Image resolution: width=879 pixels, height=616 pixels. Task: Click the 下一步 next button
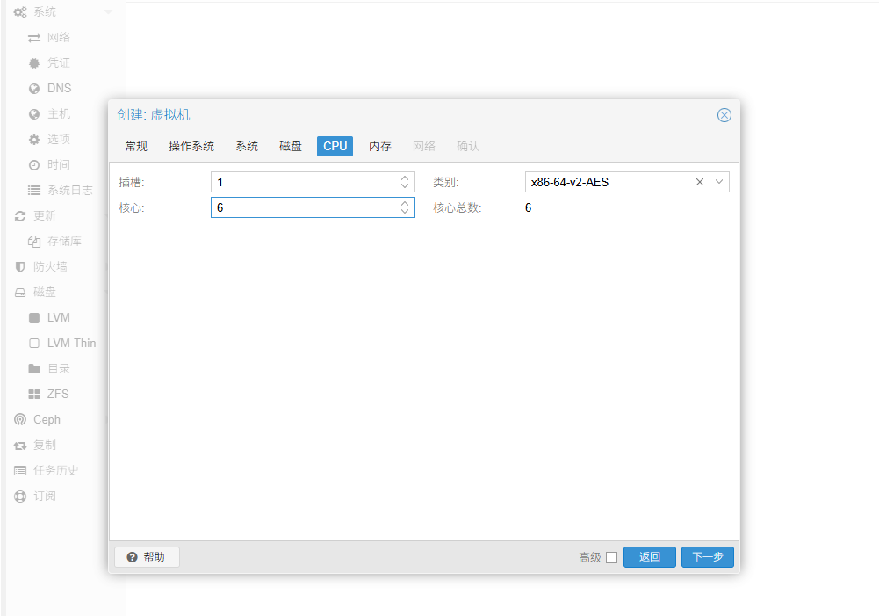[707, 557]
